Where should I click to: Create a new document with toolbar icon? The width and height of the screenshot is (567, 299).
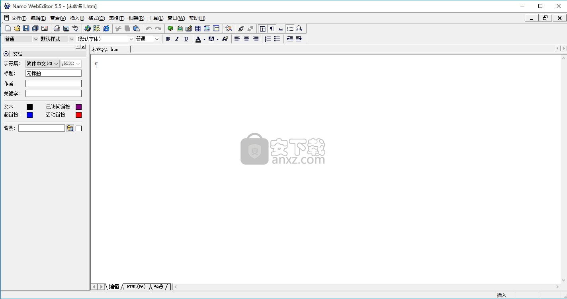tap(8, 28)
